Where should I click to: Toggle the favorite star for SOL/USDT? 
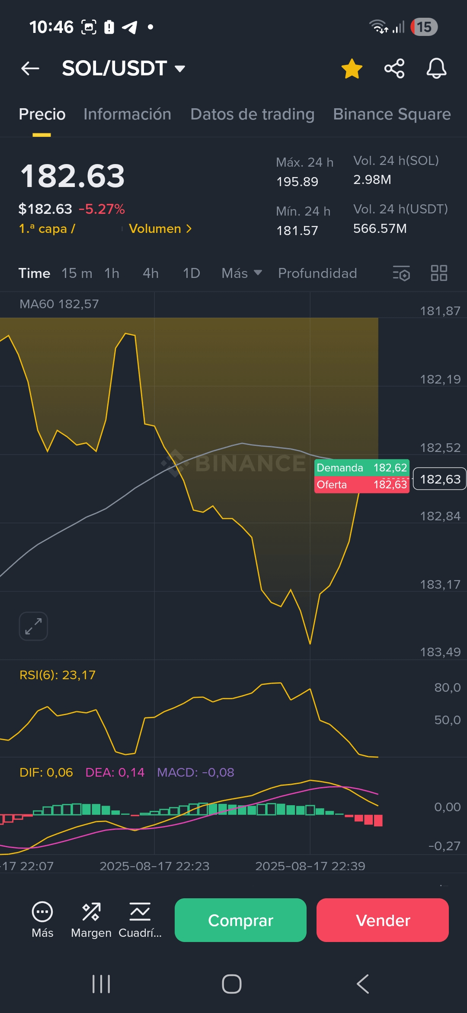click(352, 68)
